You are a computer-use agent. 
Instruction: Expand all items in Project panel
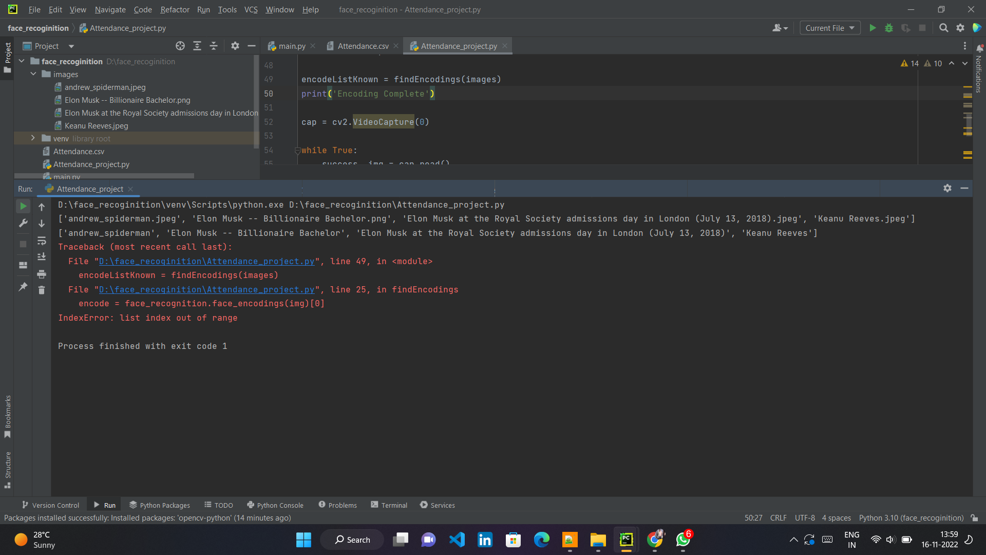click(x=197, y=46)
